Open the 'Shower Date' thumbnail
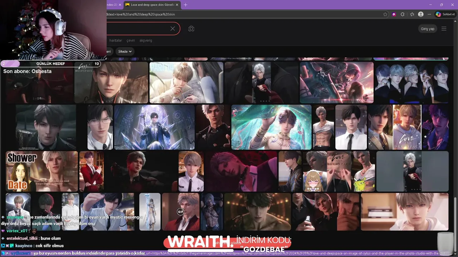 (x=42, y=171)
